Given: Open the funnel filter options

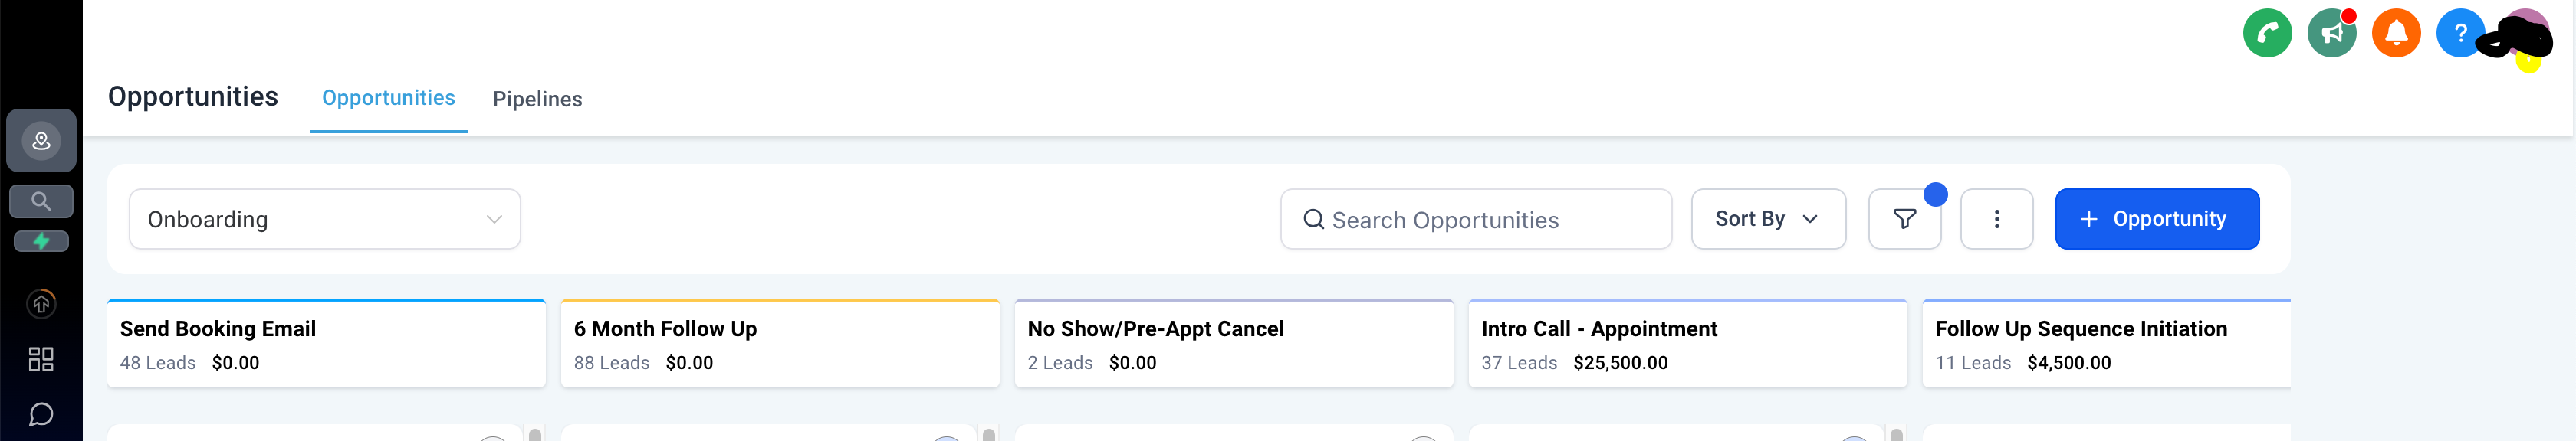Looking at the screenshot, I should [x=1904, y=220].
